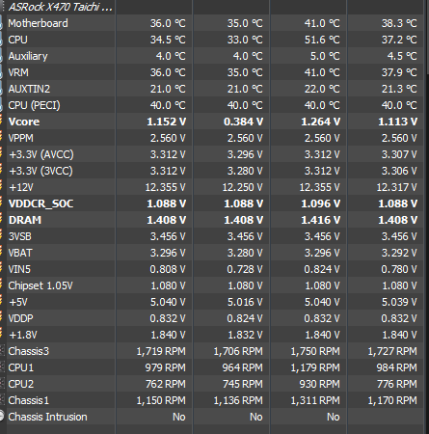The image size is (429, 434).
Task: Select the 37.9 °C VRM value
Action: [x=399, y=72]
